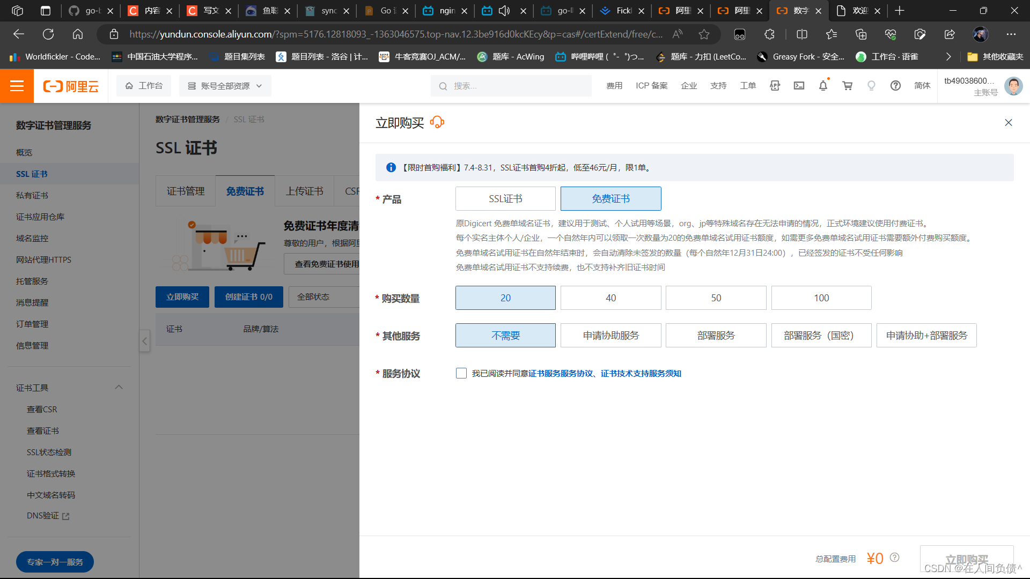Switch to 上传证书 tab
The image size is (1030, 579).
(304, 191)
